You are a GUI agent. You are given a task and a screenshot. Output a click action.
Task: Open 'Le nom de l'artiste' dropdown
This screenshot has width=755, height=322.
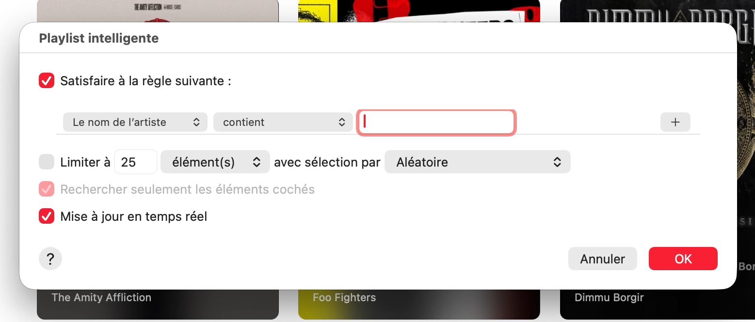coord(135,123)
